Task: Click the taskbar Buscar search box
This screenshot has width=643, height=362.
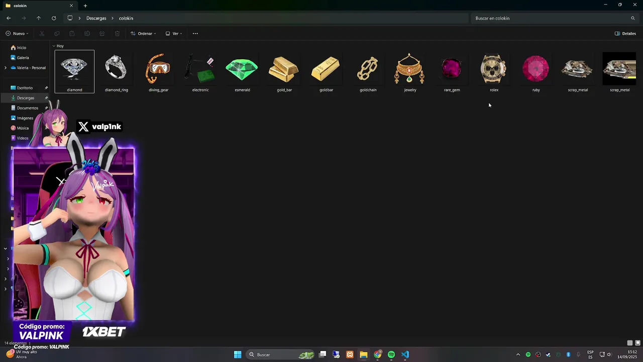Action: pyautogui.click(x=281, y=354)
